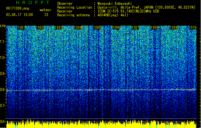Click the Observer label
Screen dimensions: 201x128
[x=65, y=4]
